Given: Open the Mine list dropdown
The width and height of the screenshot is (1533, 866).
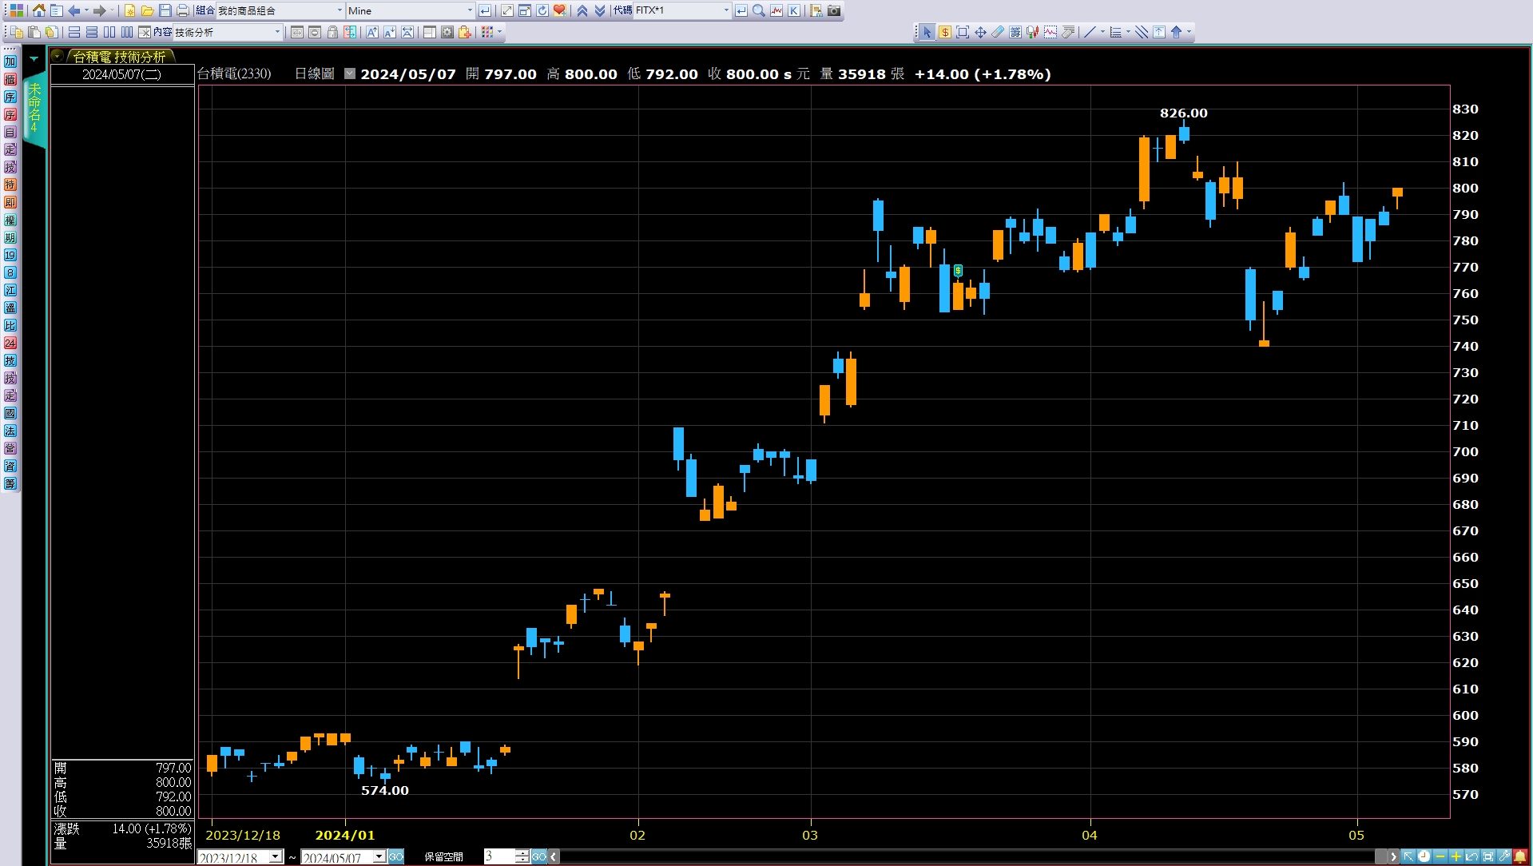Looking at the screenshot, I should point(470,10).
